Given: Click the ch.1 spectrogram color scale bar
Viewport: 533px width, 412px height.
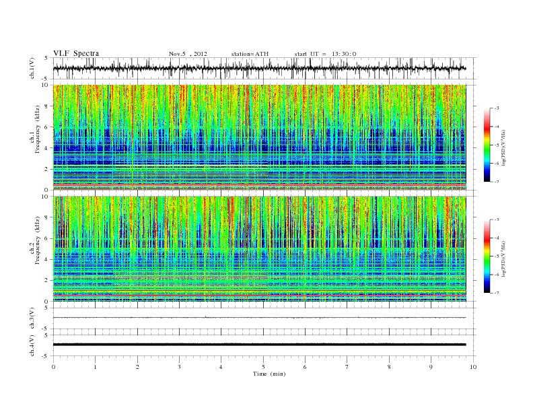Looking at the screenshot, I should (487, 145).
